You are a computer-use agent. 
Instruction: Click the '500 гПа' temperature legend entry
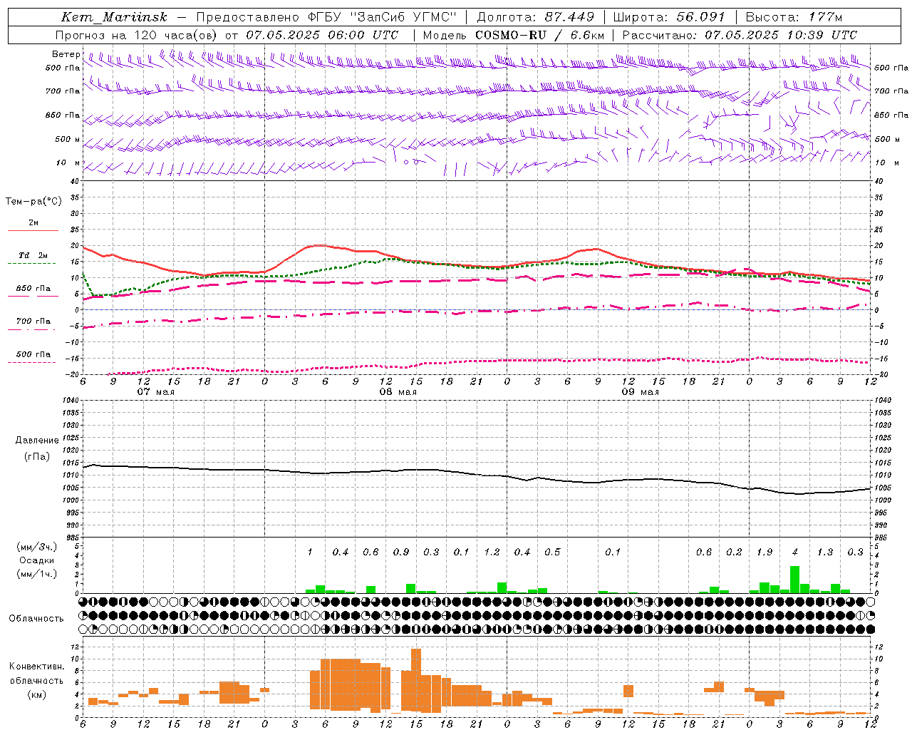(33, 354)
